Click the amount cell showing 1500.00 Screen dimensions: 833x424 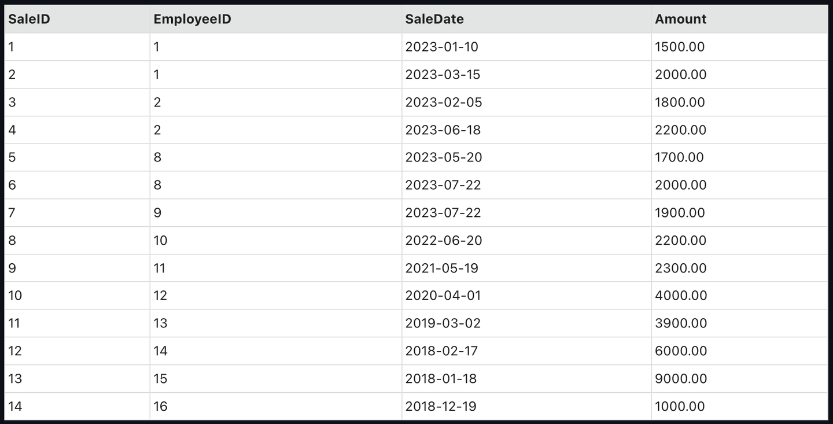point(680,47)
